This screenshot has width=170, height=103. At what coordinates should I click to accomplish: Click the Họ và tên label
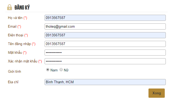15,18
